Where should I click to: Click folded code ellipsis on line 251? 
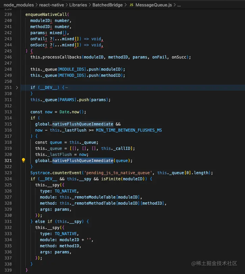coord(66,88)
